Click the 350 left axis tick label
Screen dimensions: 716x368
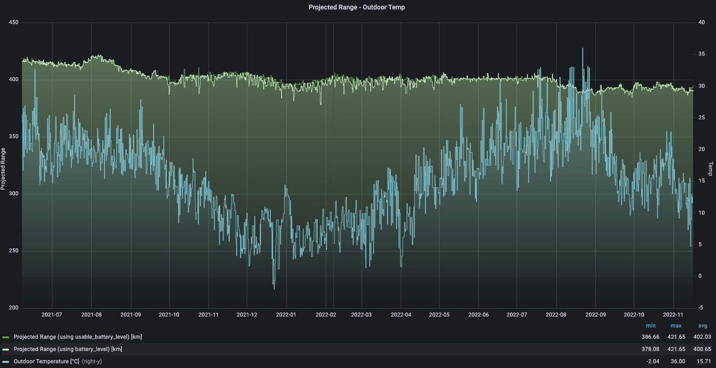click(x=14, y=136)
